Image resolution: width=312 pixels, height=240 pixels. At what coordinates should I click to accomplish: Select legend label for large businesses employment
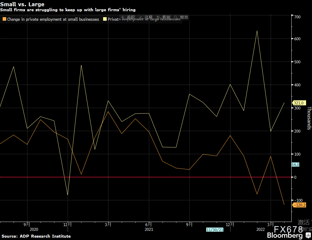[x=144, y=19]
